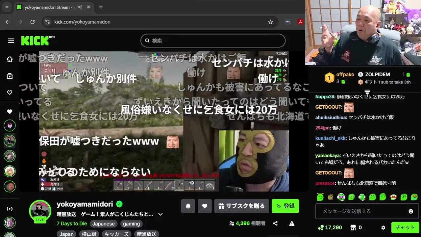
Task: Click the 4,396 視聴者 viewer count
Action: (247, 224)
